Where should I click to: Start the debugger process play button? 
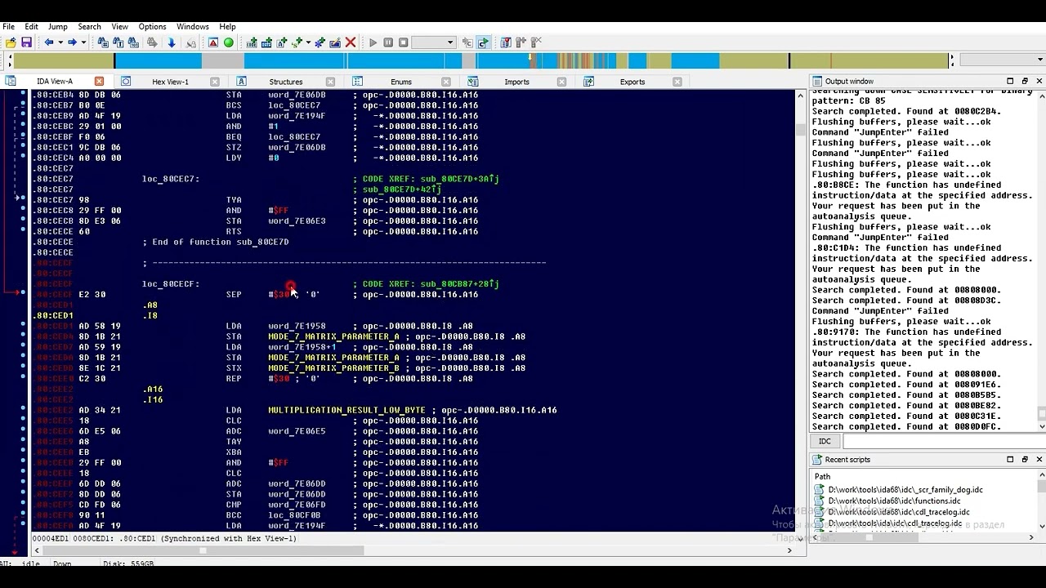point(373,42)
